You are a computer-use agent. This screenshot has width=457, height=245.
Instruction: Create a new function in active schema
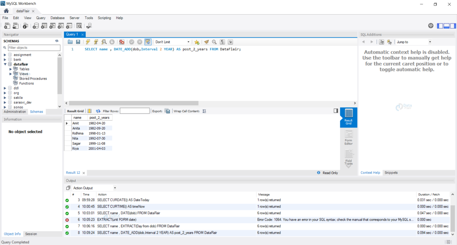pyautogui.click(x=69, y=26)
